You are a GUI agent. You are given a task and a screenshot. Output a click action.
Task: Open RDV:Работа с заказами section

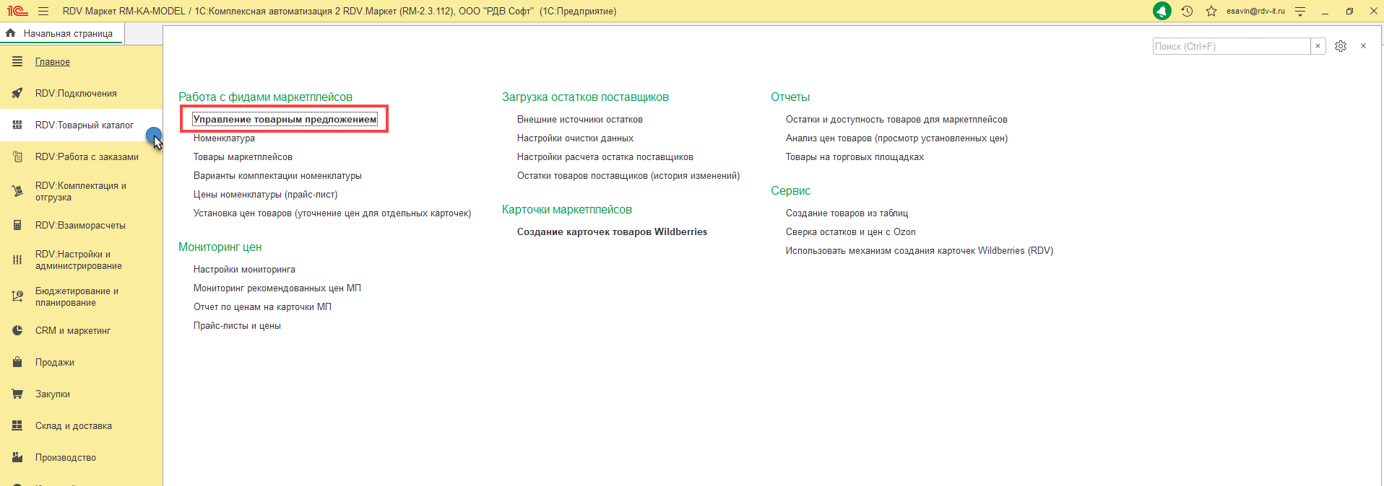[87, 157]
